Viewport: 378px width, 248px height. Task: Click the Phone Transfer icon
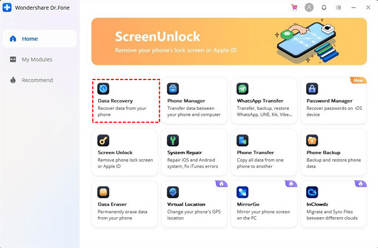(x=242, y=140)
